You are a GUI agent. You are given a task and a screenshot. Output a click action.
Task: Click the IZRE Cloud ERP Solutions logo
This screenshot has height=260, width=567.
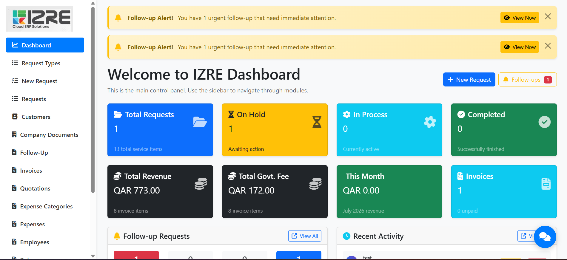point(39,19)
